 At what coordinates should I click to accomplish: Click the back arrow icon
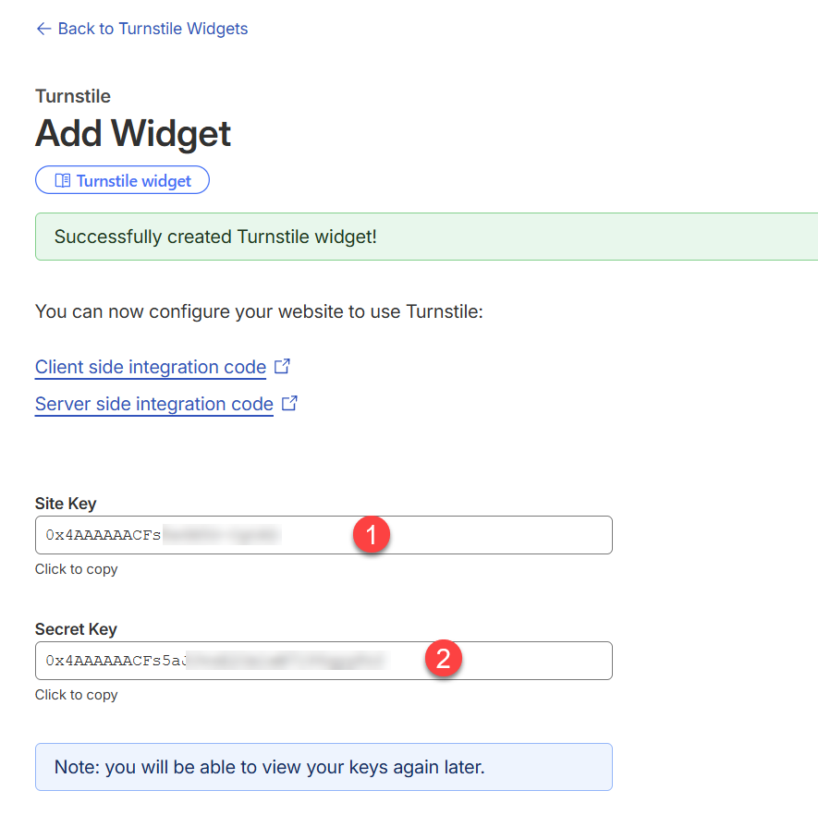point(44,29)
